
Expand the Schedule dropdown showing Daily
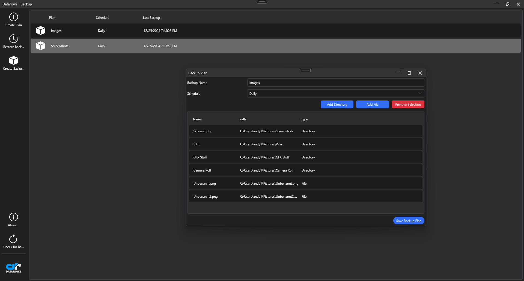[x=335, y=93]
